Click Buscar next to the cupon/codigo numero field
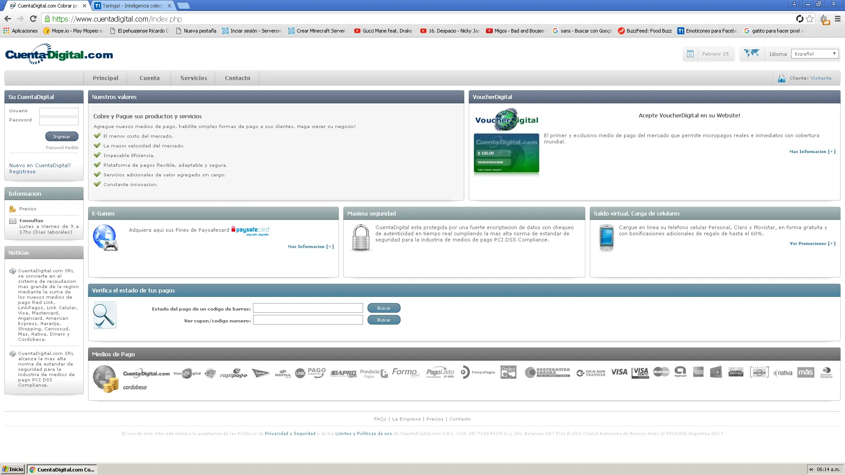Viewport: 845px width, 475px height. point(384,320)
